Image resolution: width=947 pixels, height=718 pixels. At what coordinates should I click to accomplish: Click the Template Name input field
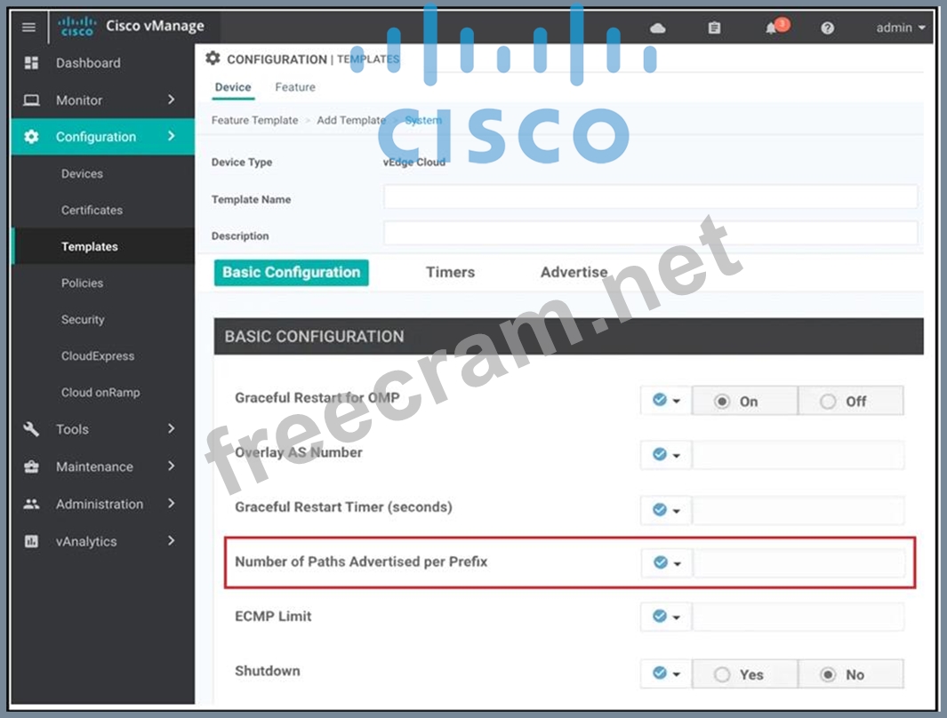pyautogui.click(x=650, y=197)
